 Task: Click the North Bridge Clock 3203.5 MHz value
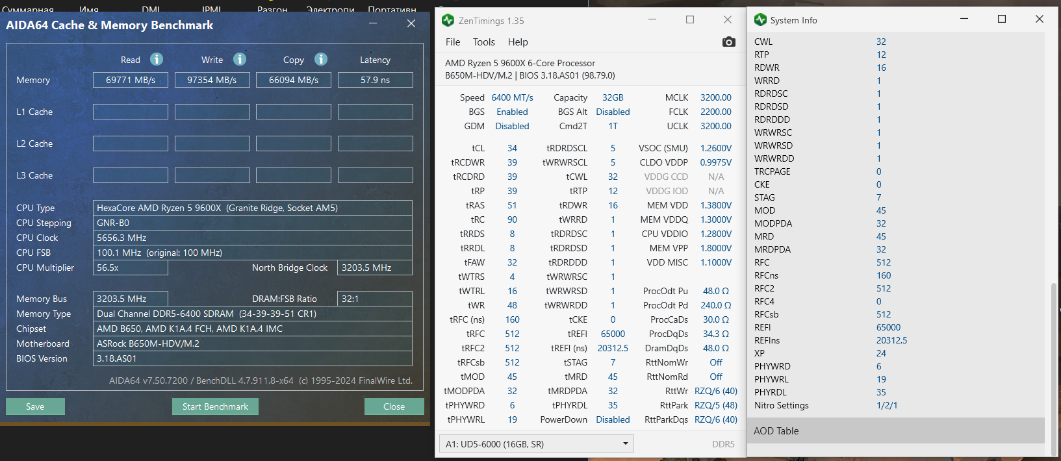tap(375, 268)
